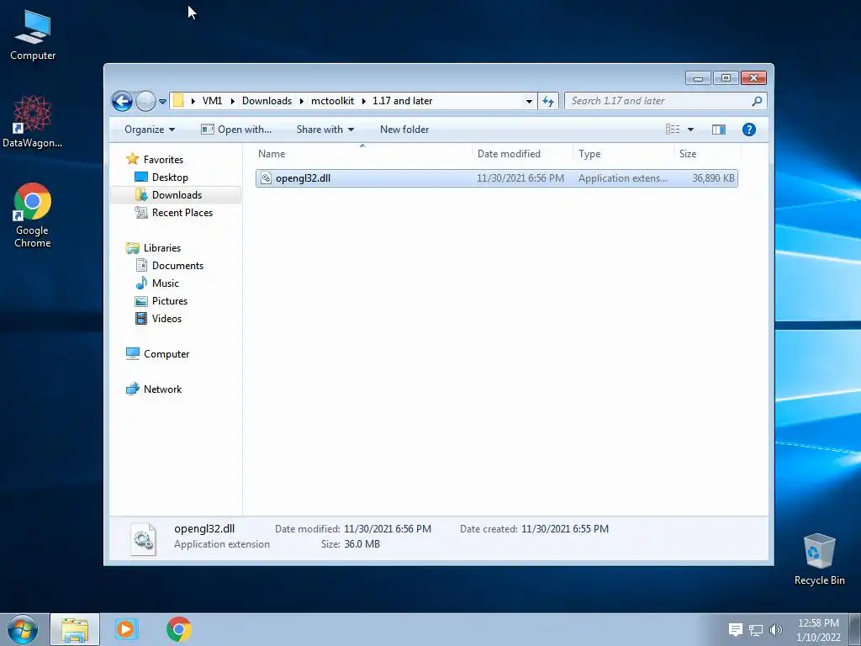The height and width of the screenshot is (646, 861).
Task: Click the Forward navigation arrow
Action: coord(145,101)
